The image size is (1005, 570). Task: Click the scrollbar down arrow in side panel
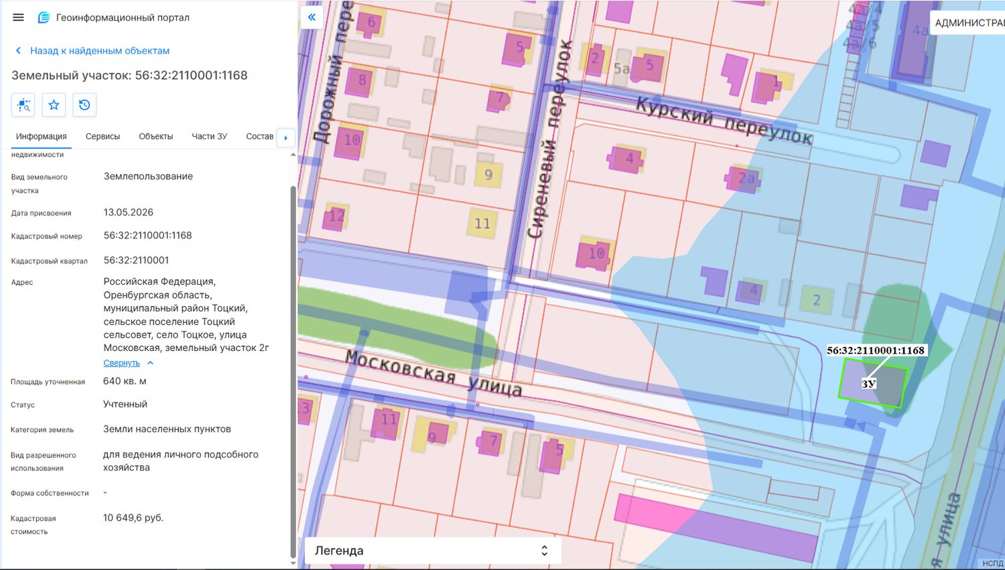293,563
